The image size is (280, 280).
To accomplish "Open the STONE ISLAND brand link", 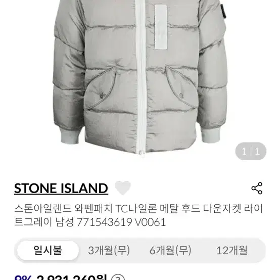I will tap(61, 189).
